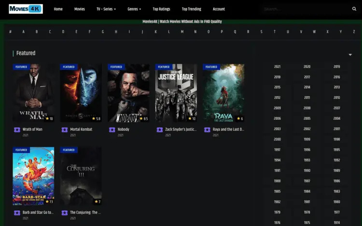Open the Barb and Star poster

[x=33, y=176]
